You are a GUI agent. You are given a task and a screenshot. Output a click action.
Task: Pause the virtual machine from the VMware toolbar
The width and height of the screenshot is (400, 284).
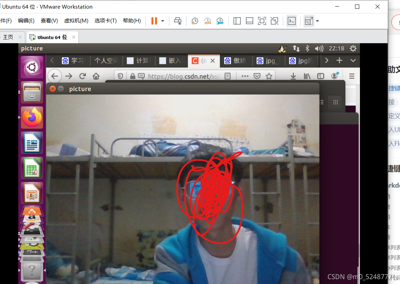tap(154, 21)
